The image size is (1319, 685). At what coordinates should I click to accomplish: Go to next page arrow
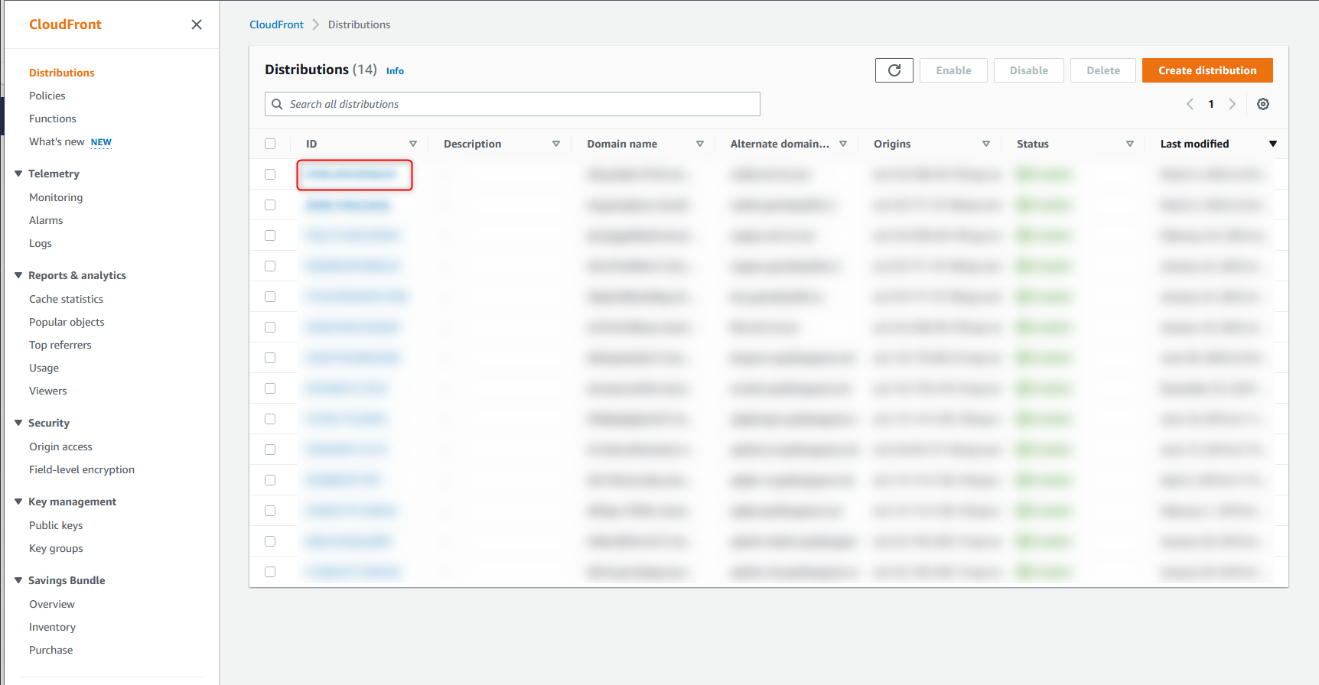[x=1233, y=104]
